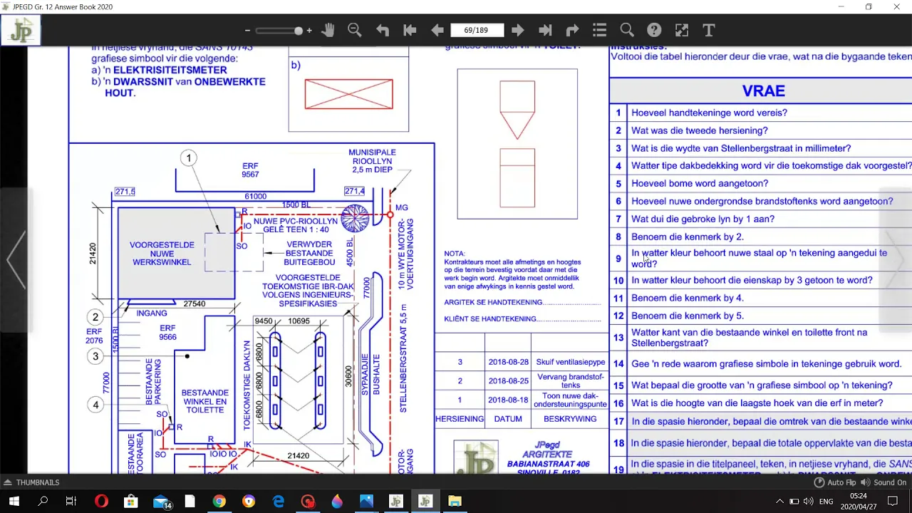
Task: Click question 2 'Wat was die tweede hersiening?'
Action: [x=700, y=130]
